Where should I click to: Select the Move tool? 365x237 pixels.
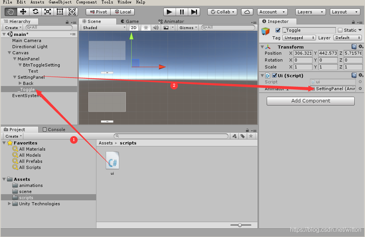[x=23, y=11]
